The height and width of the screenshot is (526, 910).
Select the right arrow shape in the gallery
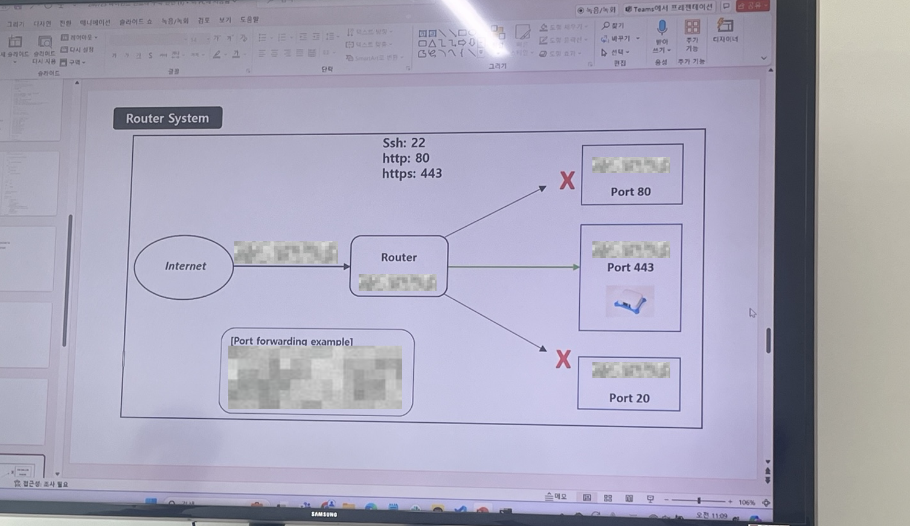[x=462, y=43]
